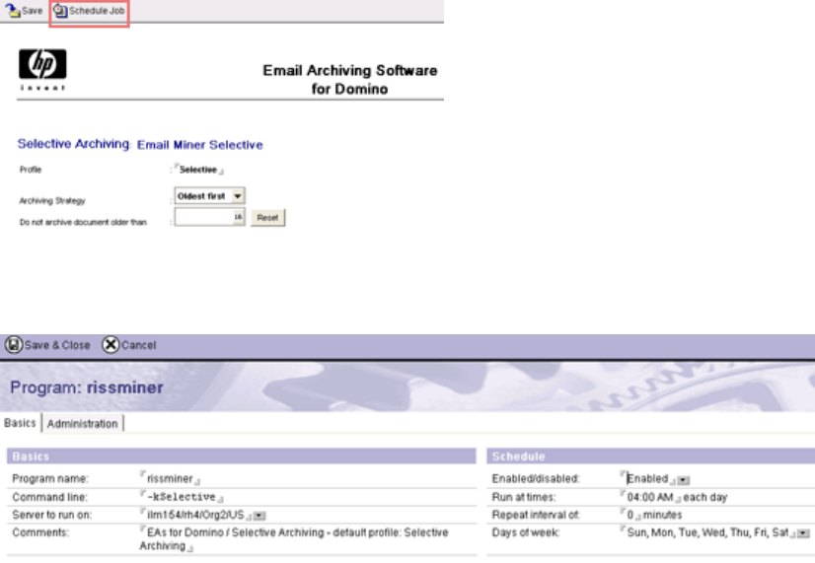Open the Days of week dropdown arrow

(x=803, y=533)
